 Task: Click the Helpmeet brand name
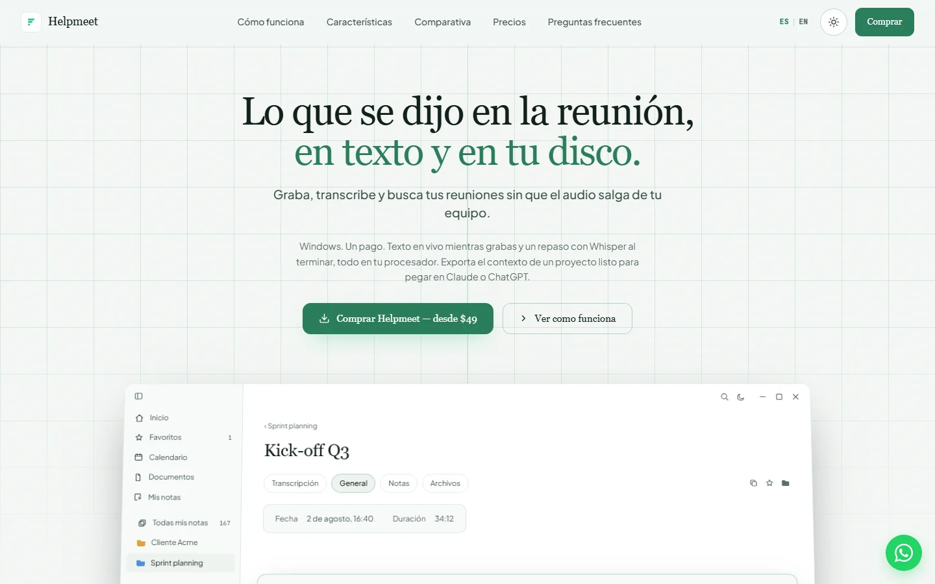[73, 21]
